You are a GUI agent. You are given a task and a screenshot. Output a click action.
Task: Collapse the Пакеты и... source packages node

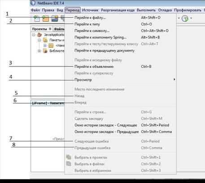pos(39,40)
